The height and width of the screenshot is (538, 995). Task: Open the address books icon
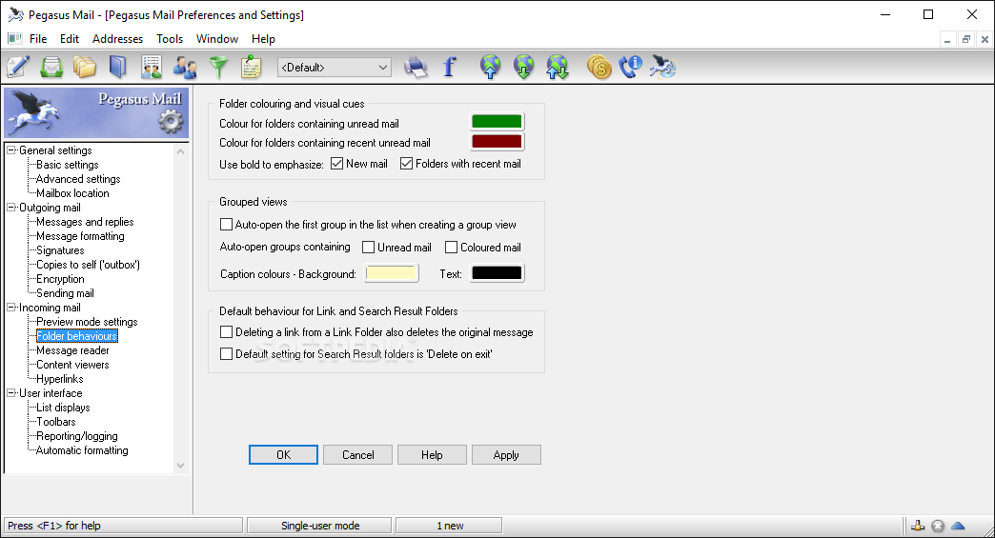coord(118,67)
